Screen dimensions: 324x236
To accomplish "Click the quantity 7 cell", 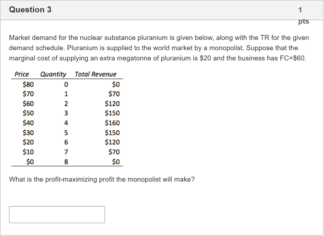I will tap(66, 152).
